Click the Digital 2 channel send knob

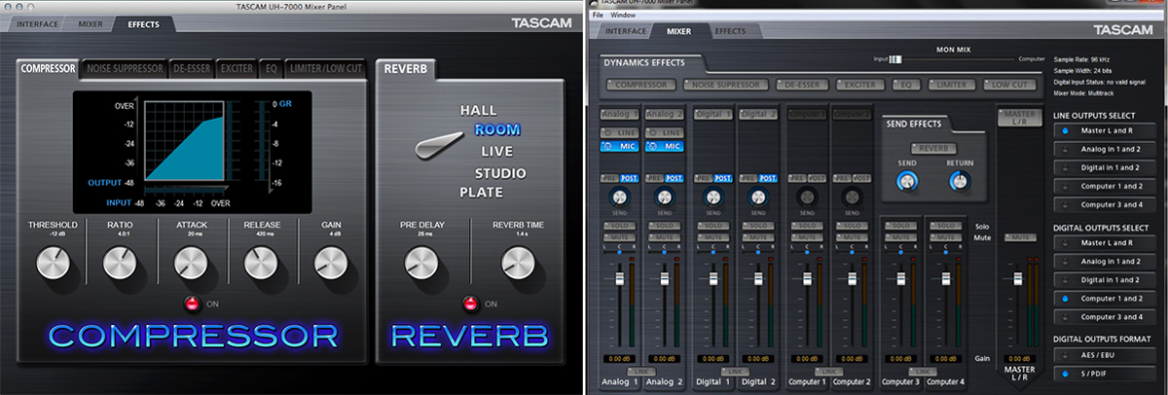click(757, 196)
